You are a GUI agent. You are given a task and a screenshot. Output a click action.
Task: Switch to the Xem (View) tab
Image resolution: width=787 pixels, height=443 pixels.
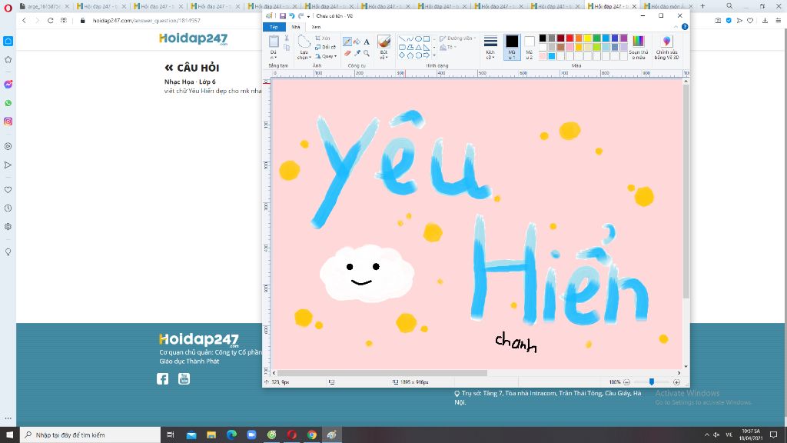[x=316, y=27]
